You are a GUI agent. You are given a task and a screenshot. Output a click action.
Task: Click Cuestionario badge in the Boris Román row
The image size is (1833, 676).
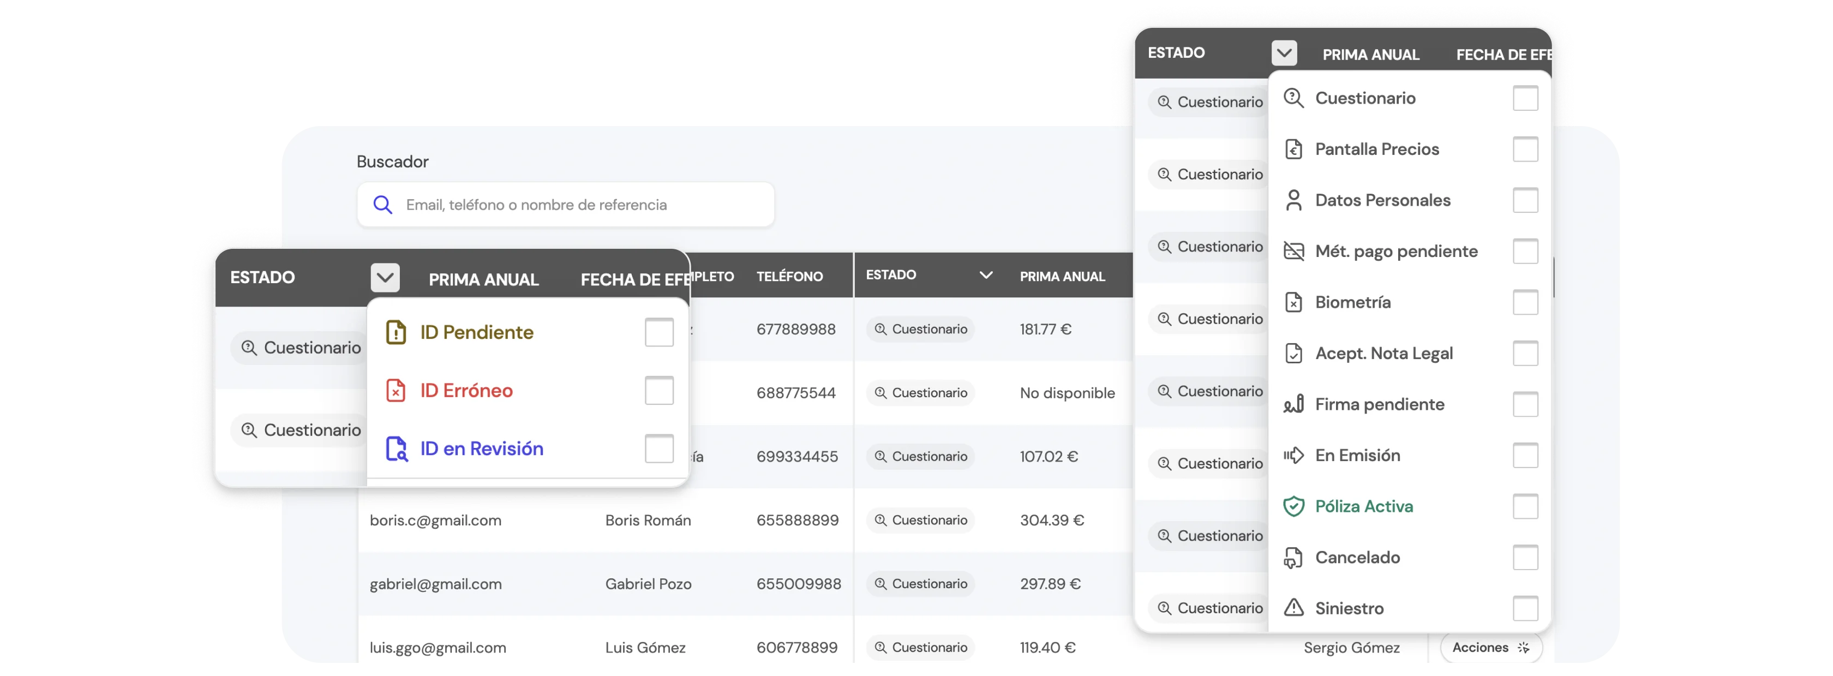pyautogui.click(x=920, y=521)
